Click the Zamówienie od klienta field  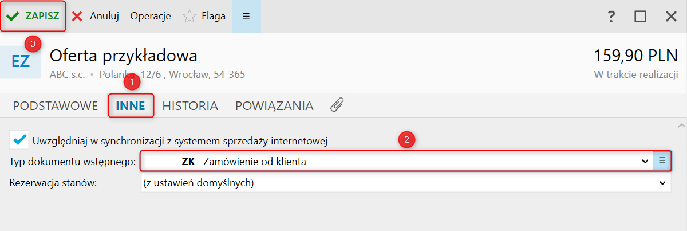click(x=389, y=162)
